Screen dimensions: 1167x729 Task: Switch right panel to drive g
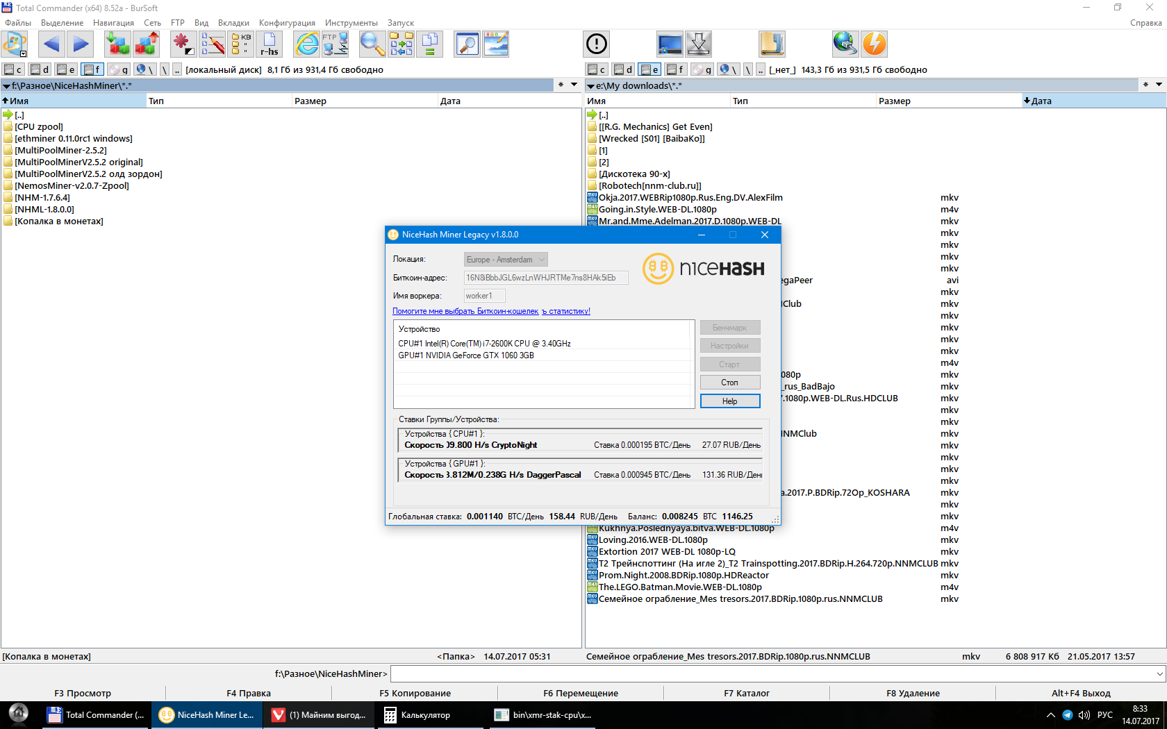coord(702,69)
